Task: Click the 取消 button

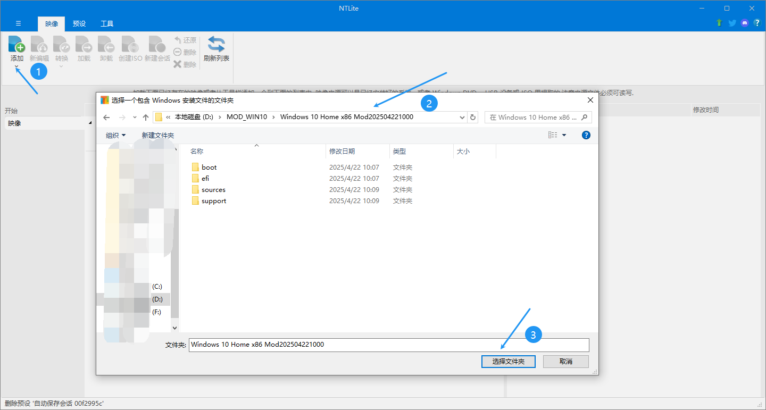Action: [x=566, y=361]
